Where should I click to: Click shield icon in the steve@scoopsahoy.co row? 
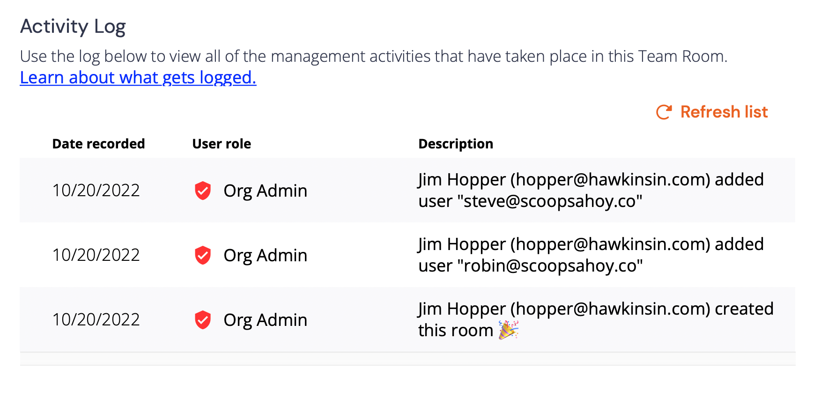point(203,191)
